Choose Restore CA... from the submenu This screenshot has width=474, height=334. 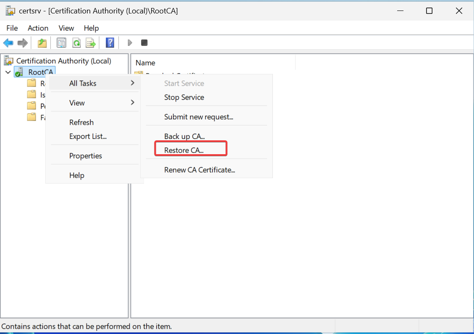coord(184,150)
